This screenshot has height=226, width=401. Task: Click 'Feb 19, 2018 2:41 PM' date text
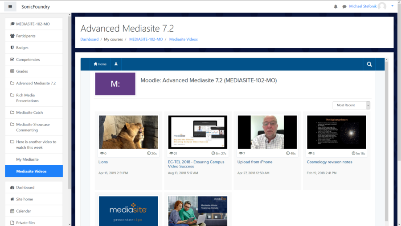click(x=321, y=173)
